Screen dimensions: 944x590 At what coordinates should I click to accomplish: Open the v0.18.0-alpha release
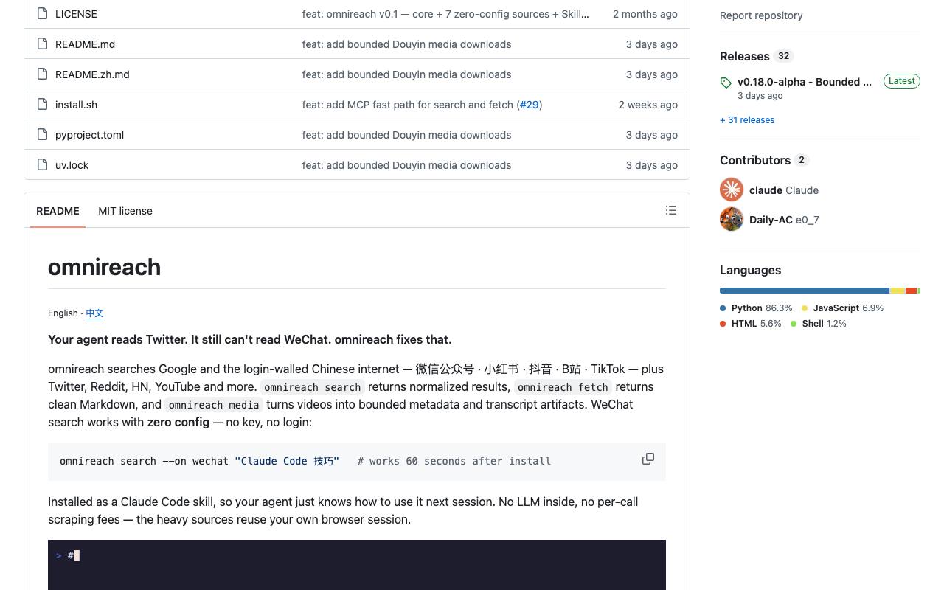pyautogui.click(x=805, y=82)
